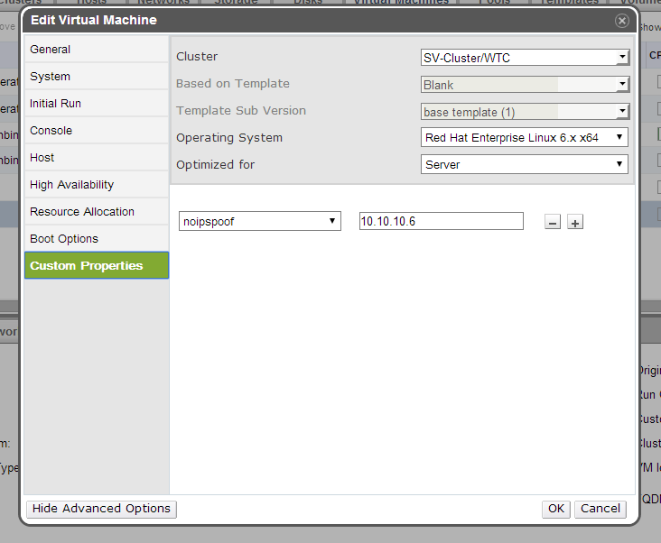Screen dimensions: 661x543
Task: Switch to Resource Allocation tab
Action: tap(97, 212)
